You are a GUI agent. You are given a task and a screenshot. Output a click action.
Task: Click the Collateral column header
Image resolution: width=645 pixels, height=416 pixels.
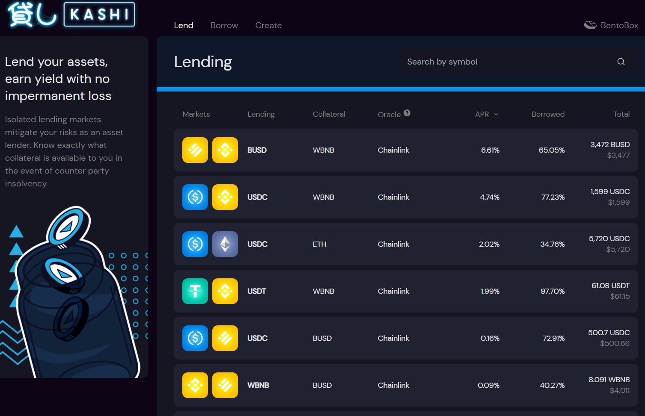[329, 114]
